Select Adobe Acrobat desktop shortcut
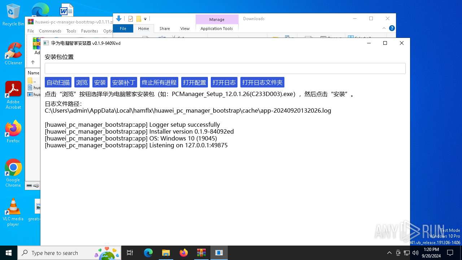Image resolution: width=462 pixels, height=260 pixels. tap(13, 95)
